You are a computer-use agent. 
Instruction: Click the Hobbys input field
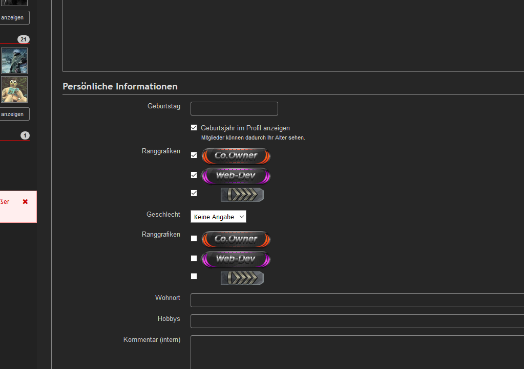[x=357, y=321]
